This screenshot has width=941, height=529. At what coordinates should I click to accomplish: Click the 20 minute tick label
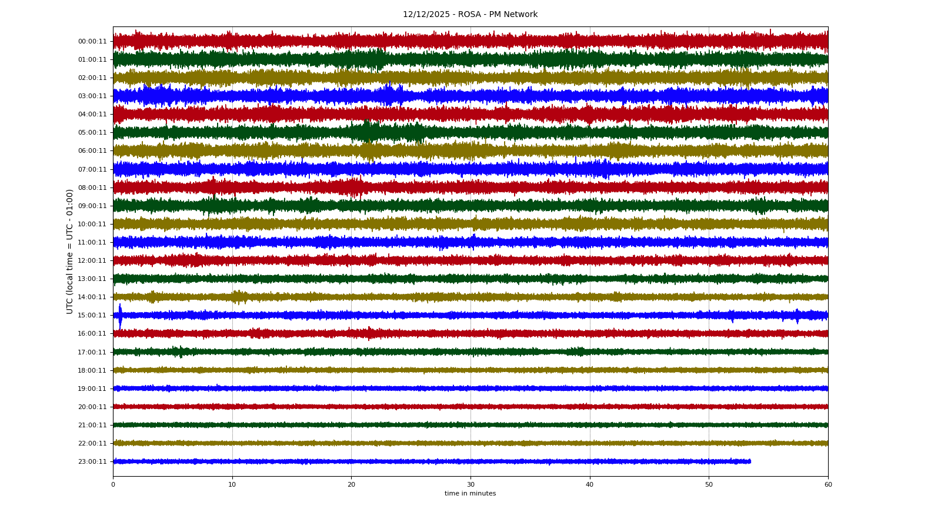pyautogui.click(x=351, y=485)
